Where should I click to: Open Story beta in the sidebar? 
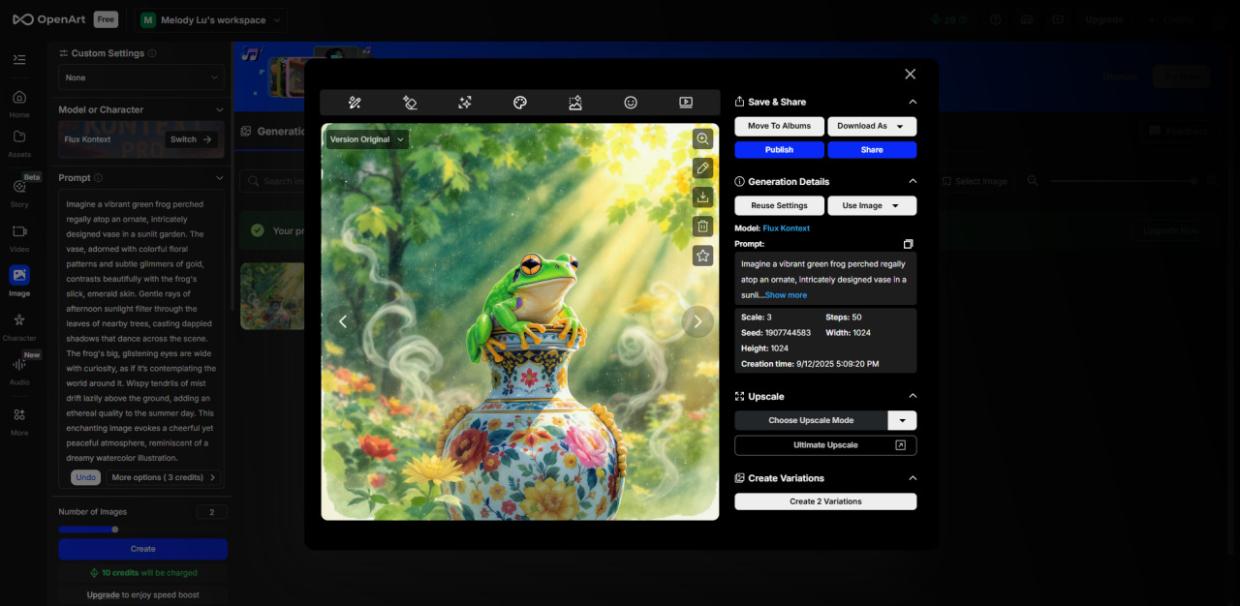19,193
